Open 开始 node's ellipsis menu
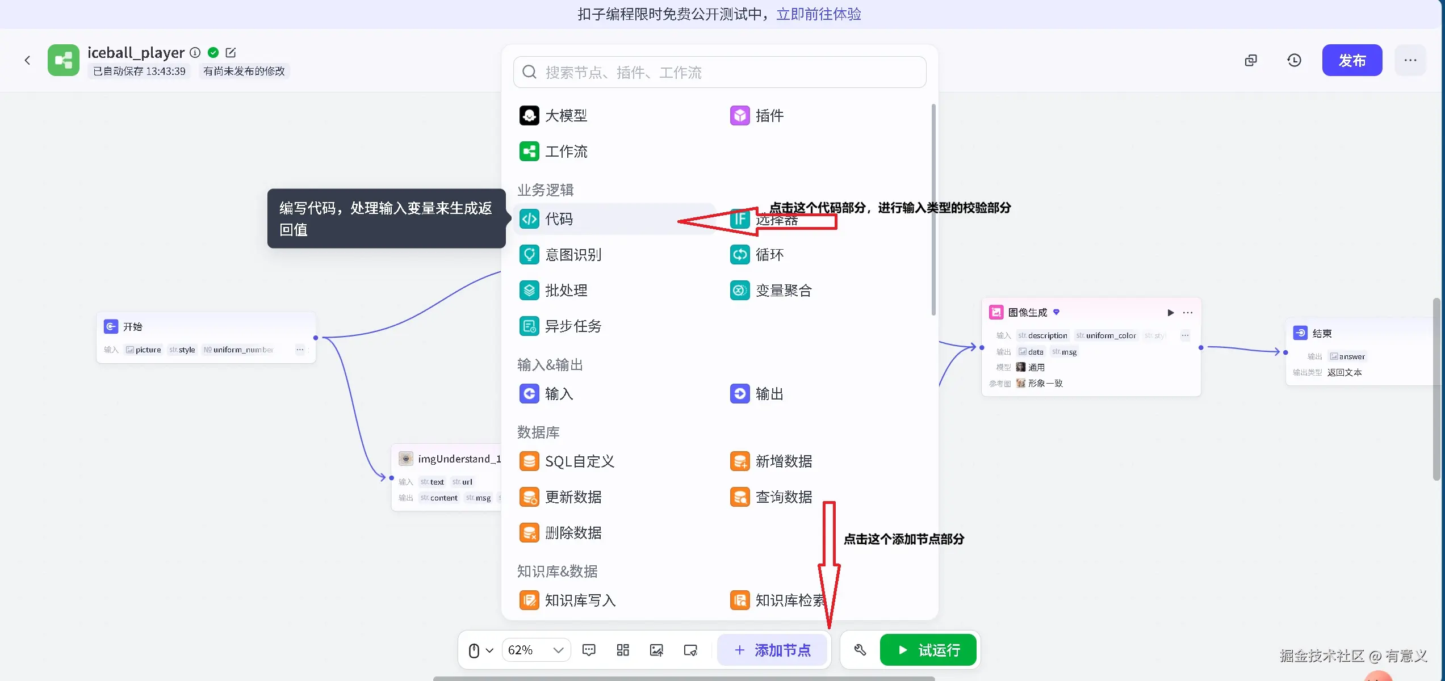Image resolution: width=1445 pixels, height=681 pixels. click(299, 350)
